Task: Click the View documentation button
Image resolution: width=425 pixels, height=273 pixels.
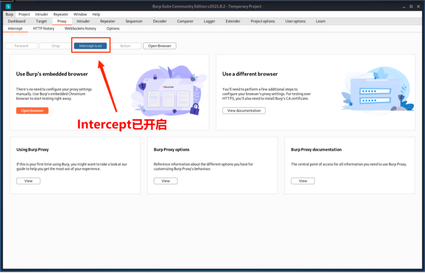Action: (244, 110)
